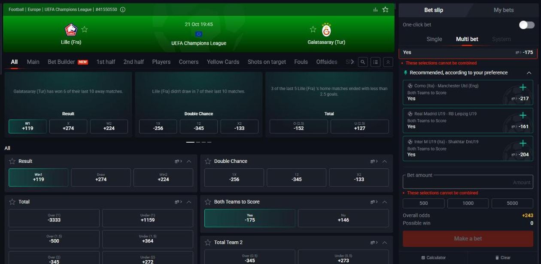Select Over (1.5) -500 in Total

click(x=54, y=239)
